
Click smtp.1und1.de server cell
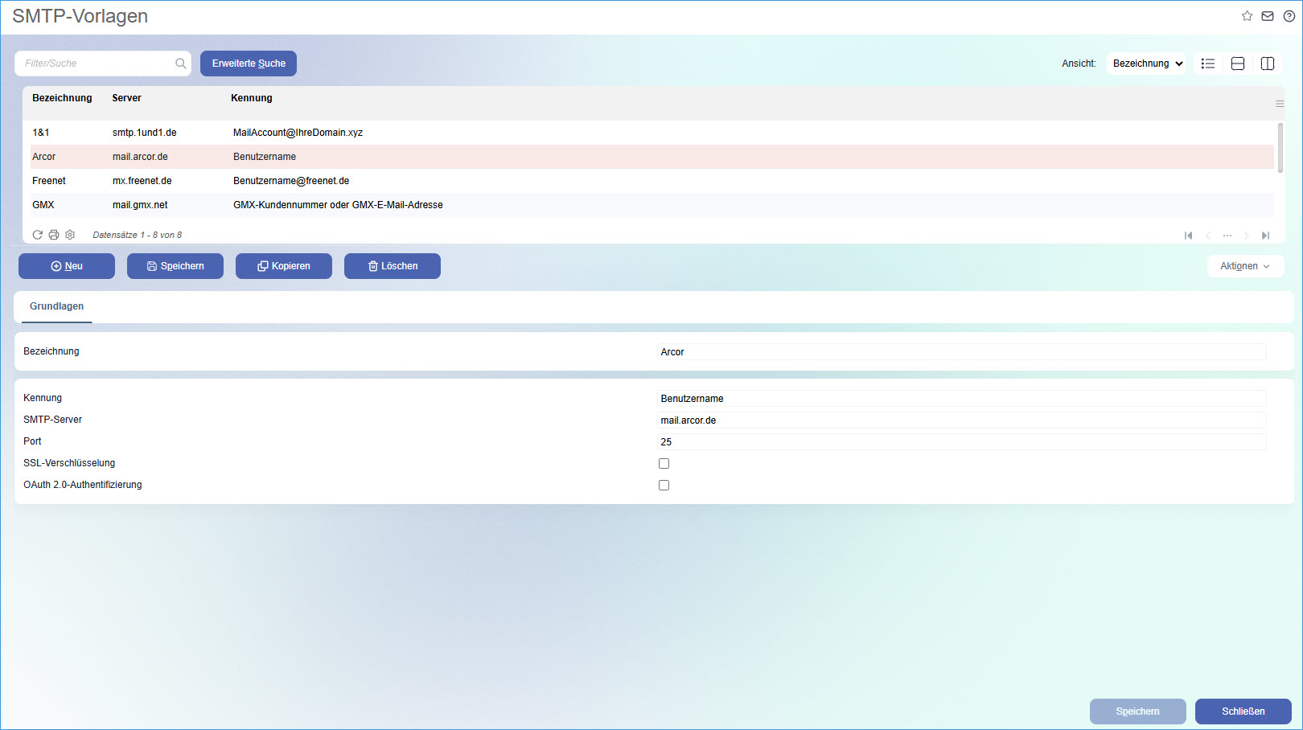pos(145,133)
